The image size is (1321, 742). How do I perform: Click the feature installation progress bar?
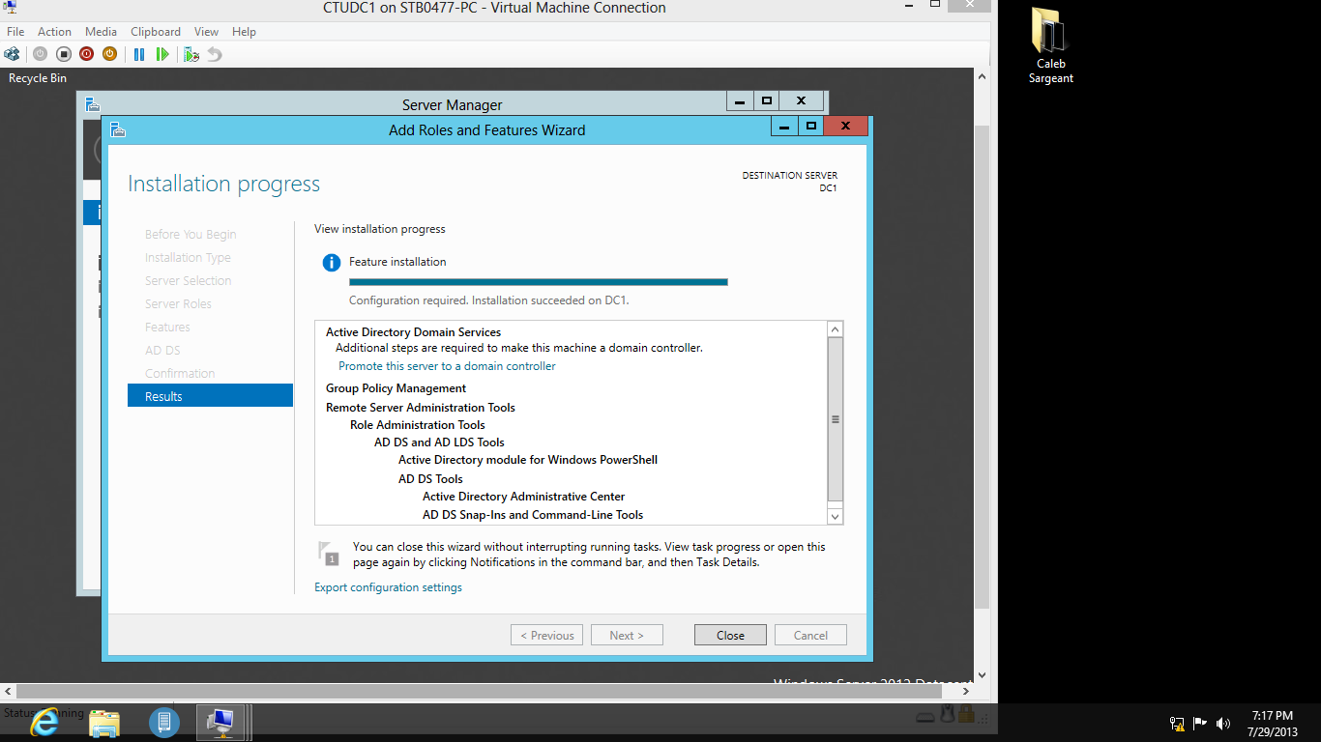(x=538, y=282)
